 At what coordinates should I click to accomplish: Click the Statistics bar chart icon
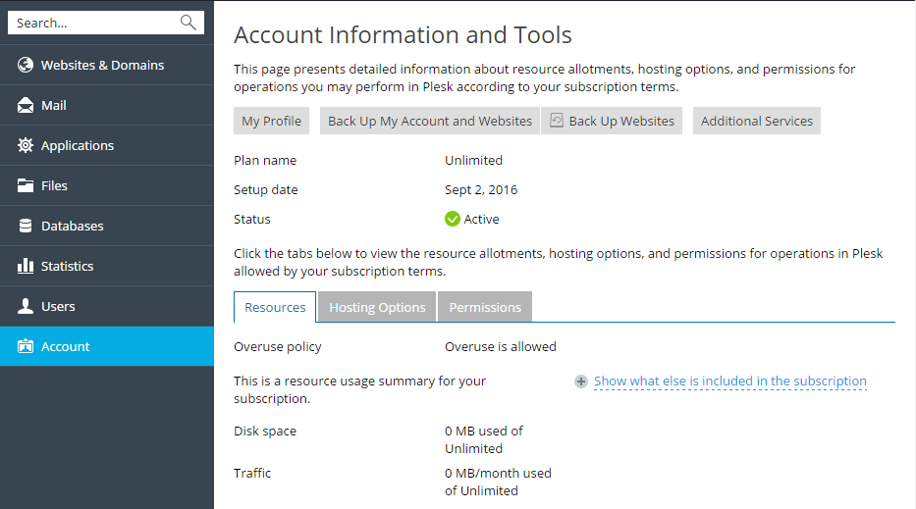(x=26, y=267)
